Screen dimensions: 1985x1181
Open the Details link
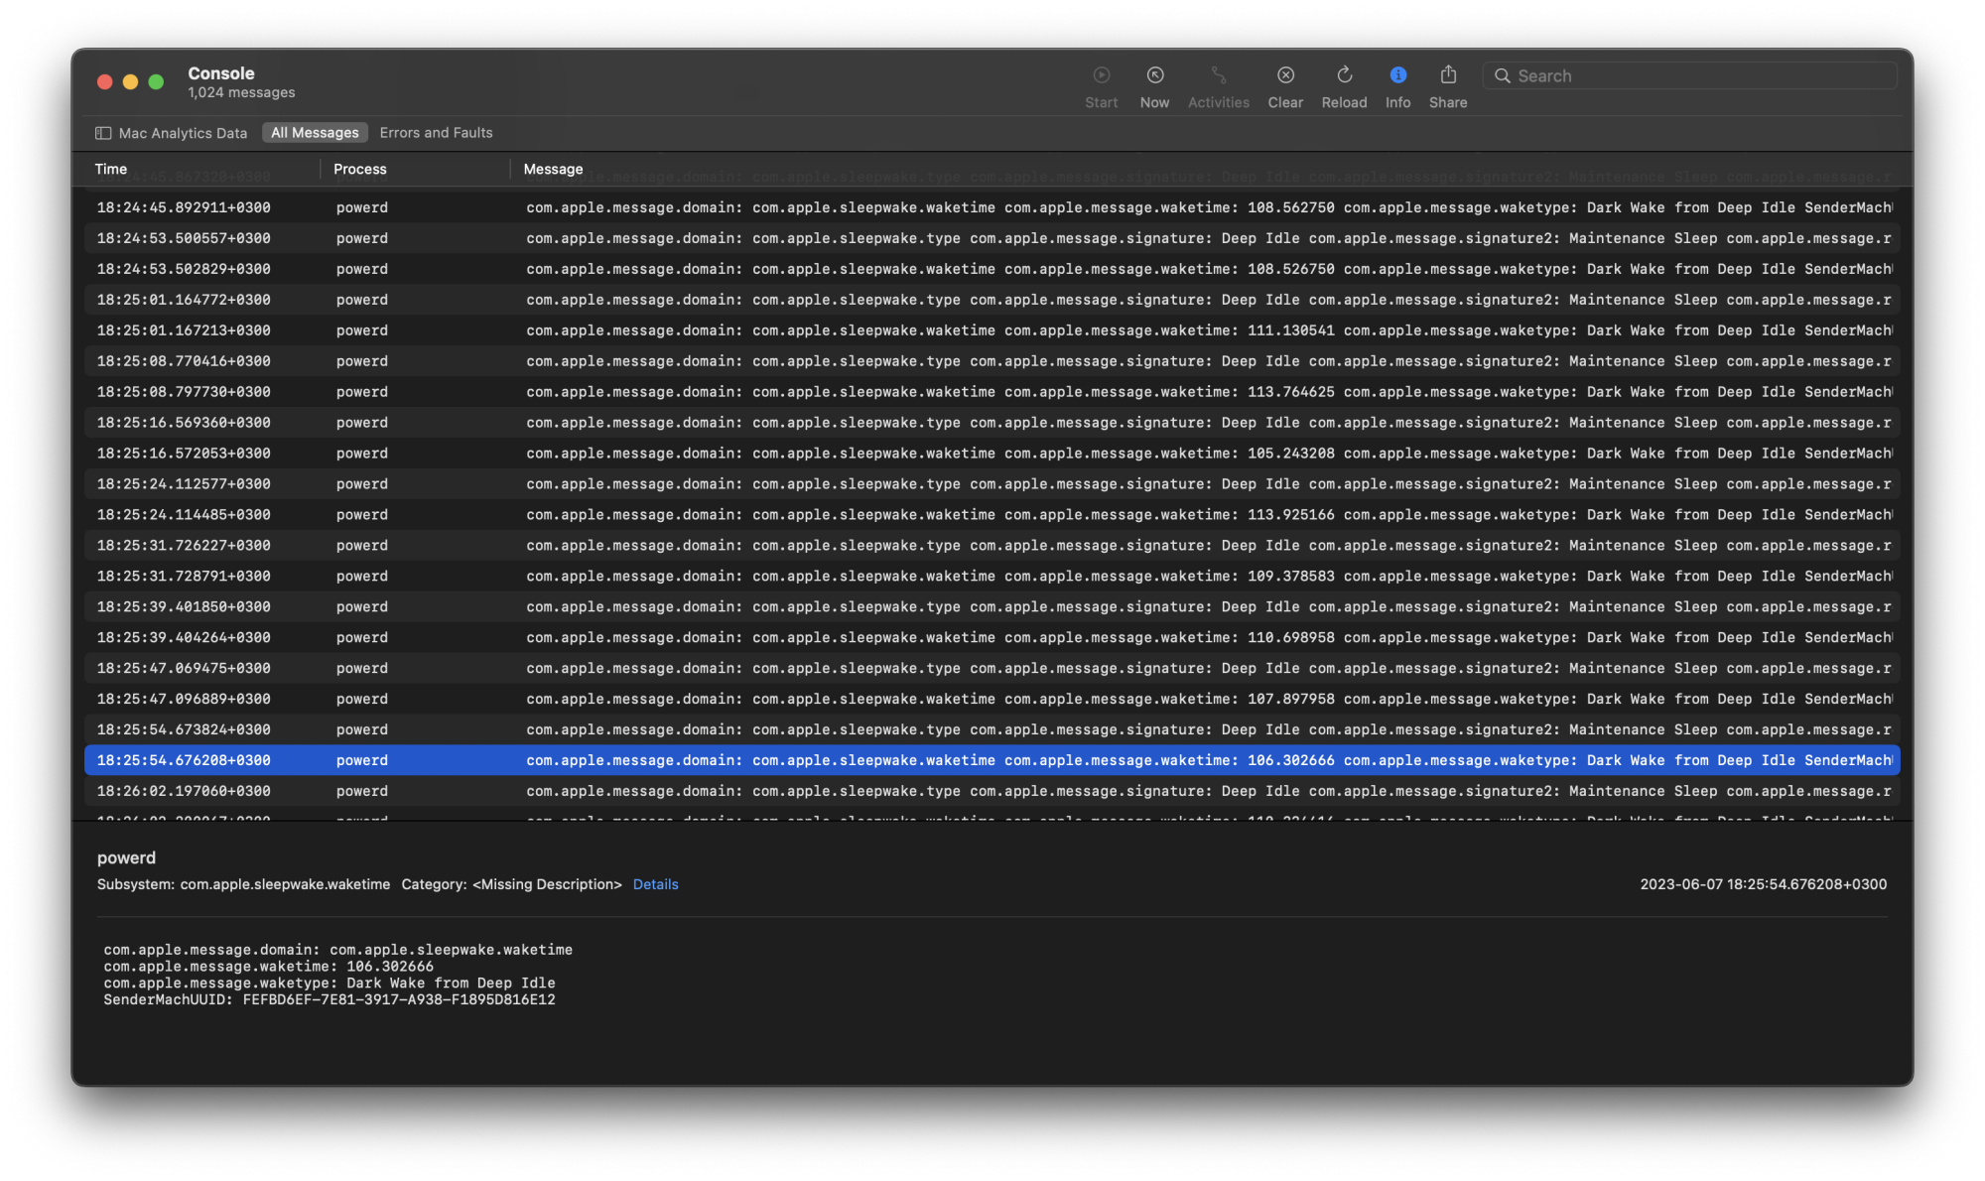655,884
